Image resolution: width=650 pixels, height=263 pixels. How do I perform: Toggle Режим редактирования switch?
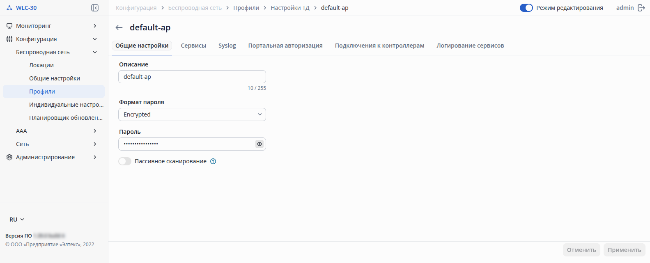click(x=526, y=8)
